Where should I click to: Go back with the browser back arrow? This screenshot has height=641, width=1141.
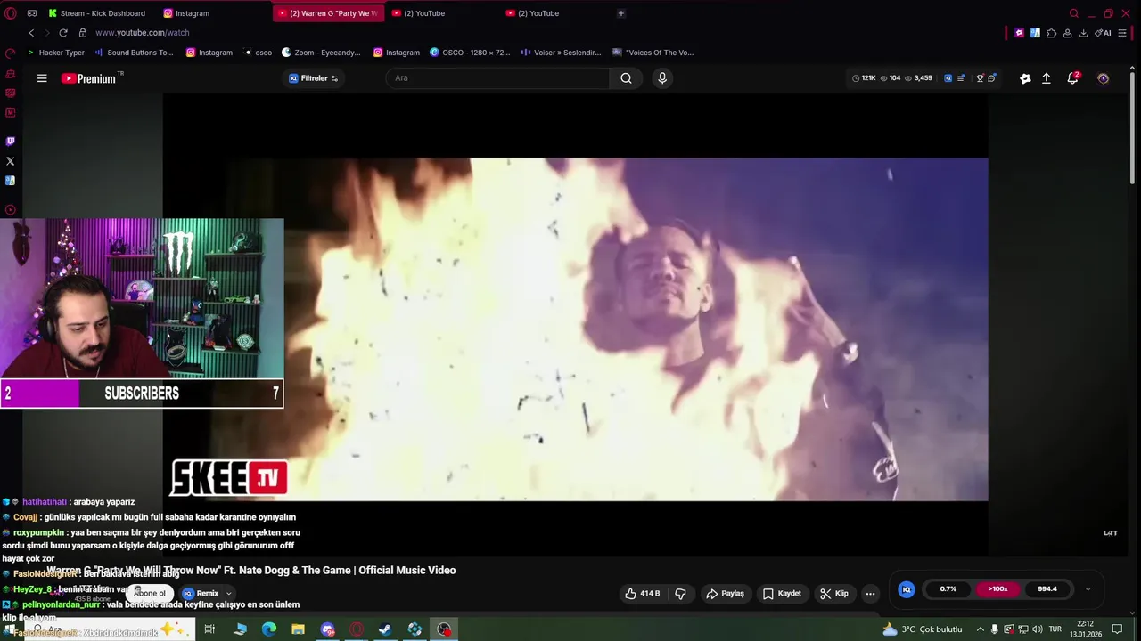coord(31,33)
